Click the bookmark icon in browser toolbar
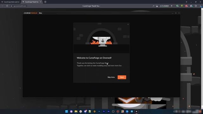 [x=172, y=6]
